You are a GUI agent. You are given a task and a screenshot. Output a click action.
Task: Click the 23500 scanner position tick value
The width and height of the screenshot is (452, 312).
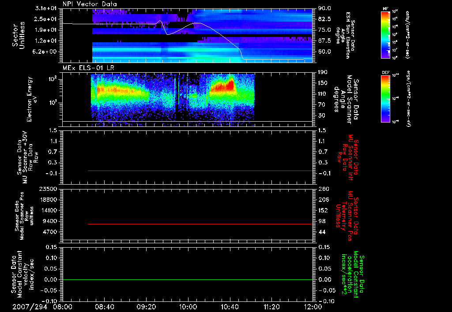click(49, 189)
